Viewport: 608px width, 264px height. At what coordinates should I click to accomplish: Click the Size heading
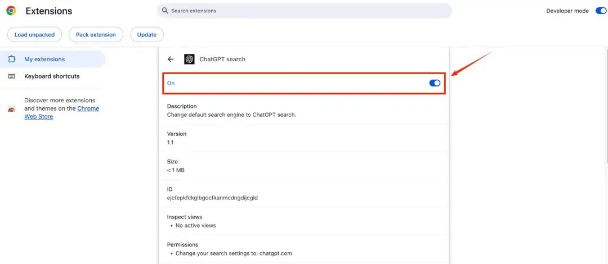click(x=173, y=161)
